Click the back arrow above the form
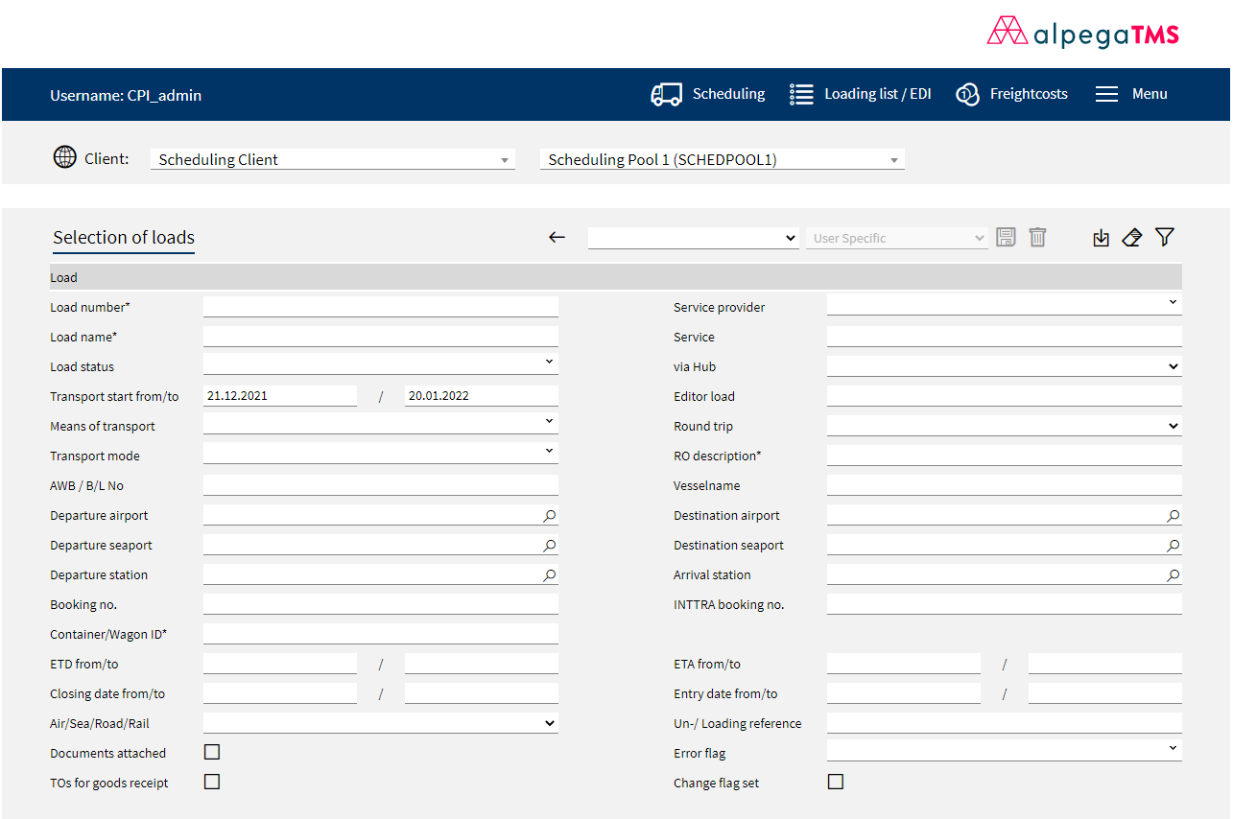 point(557,237)
